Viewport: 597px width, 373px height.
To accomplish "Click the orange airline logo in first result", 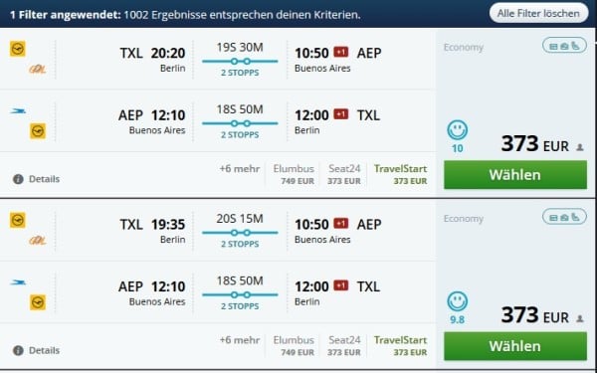I will pos(38,70).
